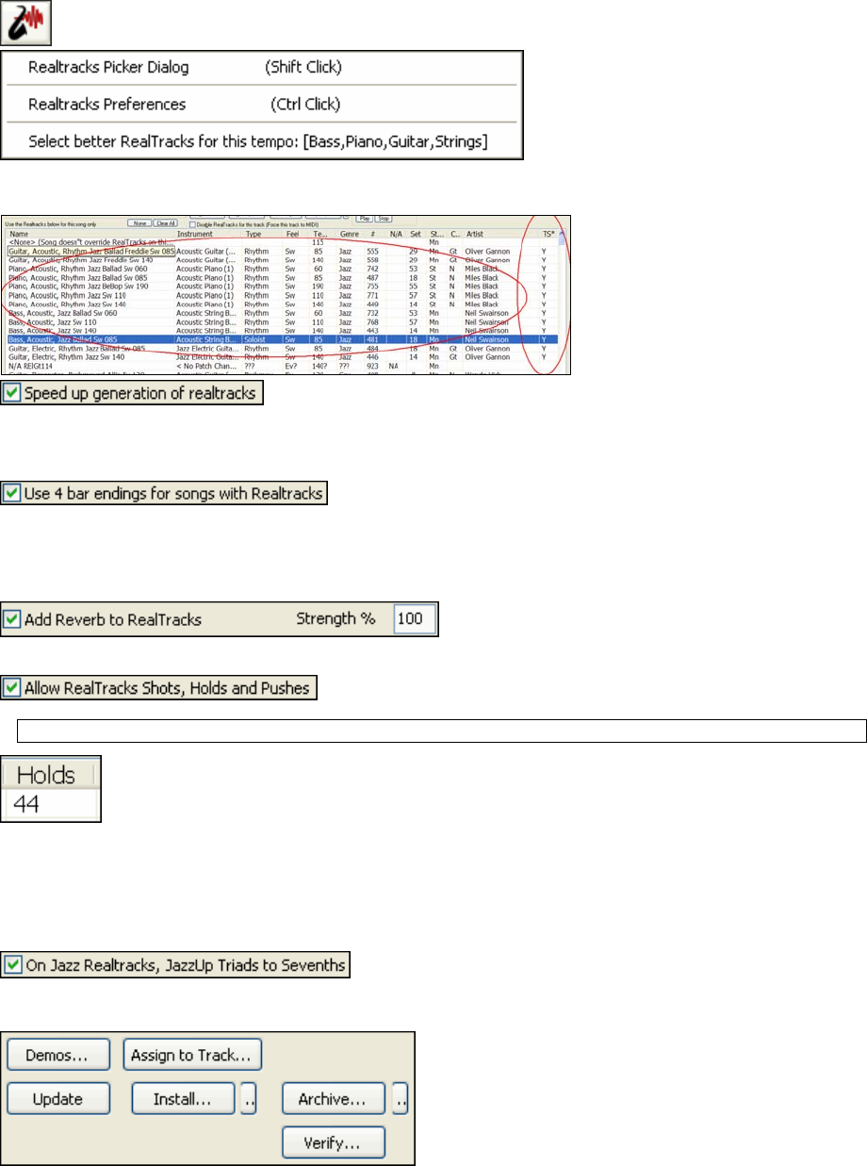Click the reverb Strength % field
The height and width of the screenshot is (1166, 867).
click(x=414, y=619)
